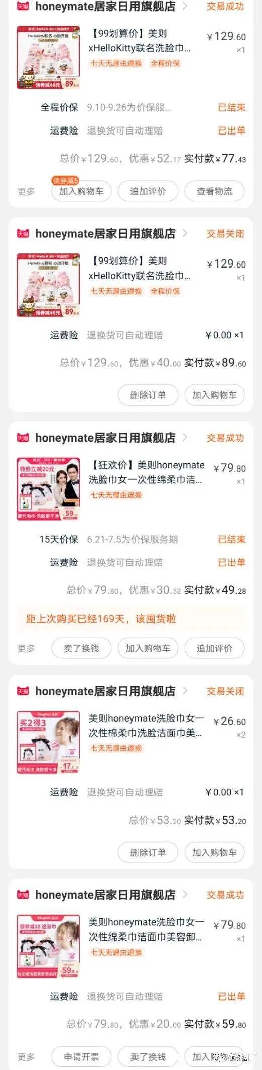Screen dimensions: 262x1070
Task: Open 更多 options on the first order
Action: 26,192
